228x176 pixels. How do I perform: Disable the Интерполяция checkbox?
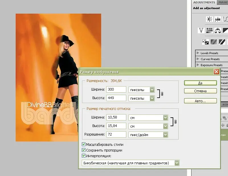[84, 156]
